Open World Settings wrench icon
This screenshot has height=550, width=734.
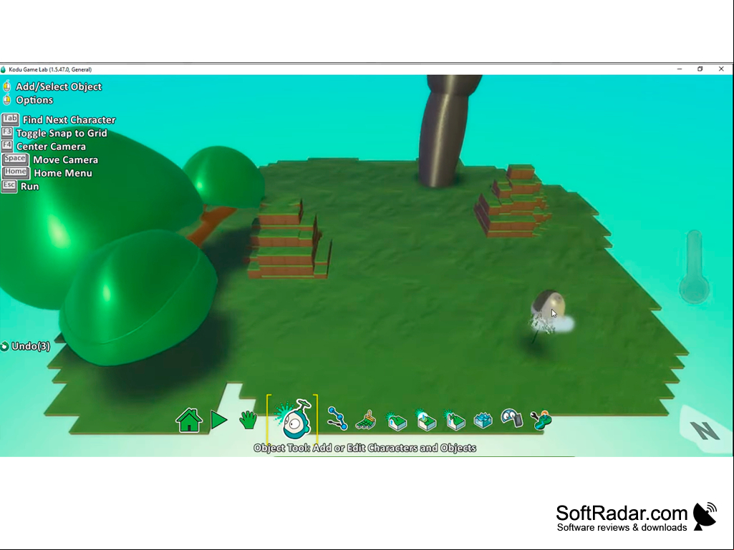[541, 420]
